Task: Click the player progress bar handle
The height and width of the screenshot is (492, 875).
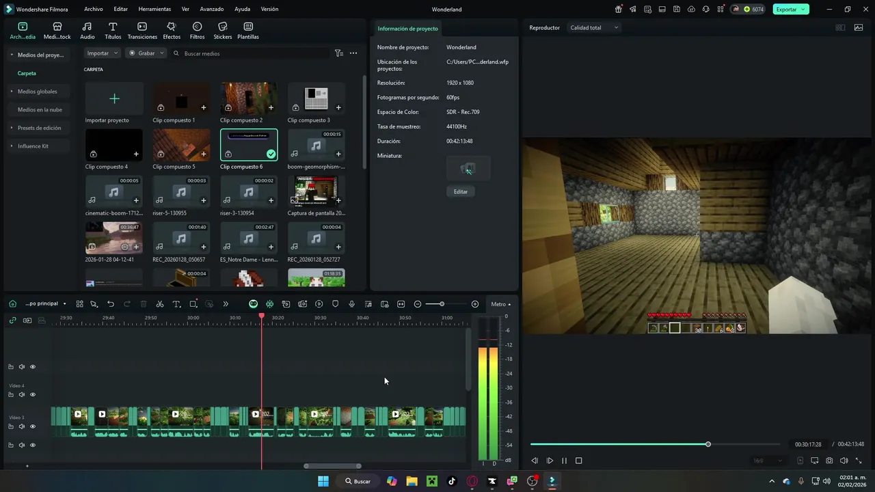Action: click(708, 444)
